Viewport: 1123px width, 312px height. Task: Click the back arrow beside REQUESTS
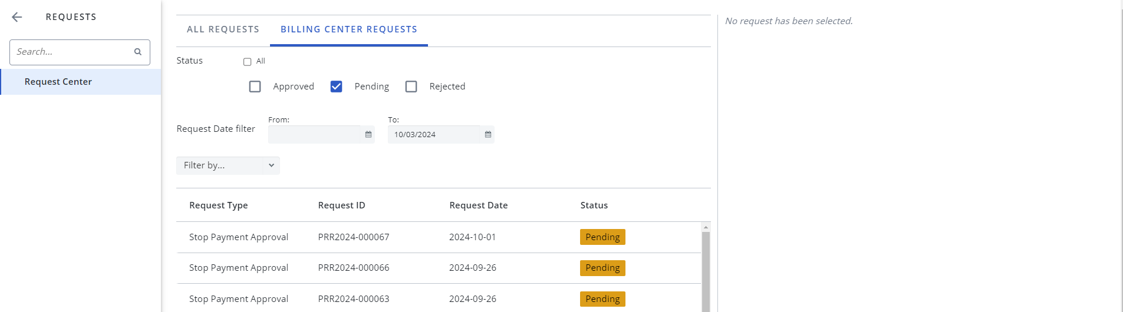(x=17, y=17)
